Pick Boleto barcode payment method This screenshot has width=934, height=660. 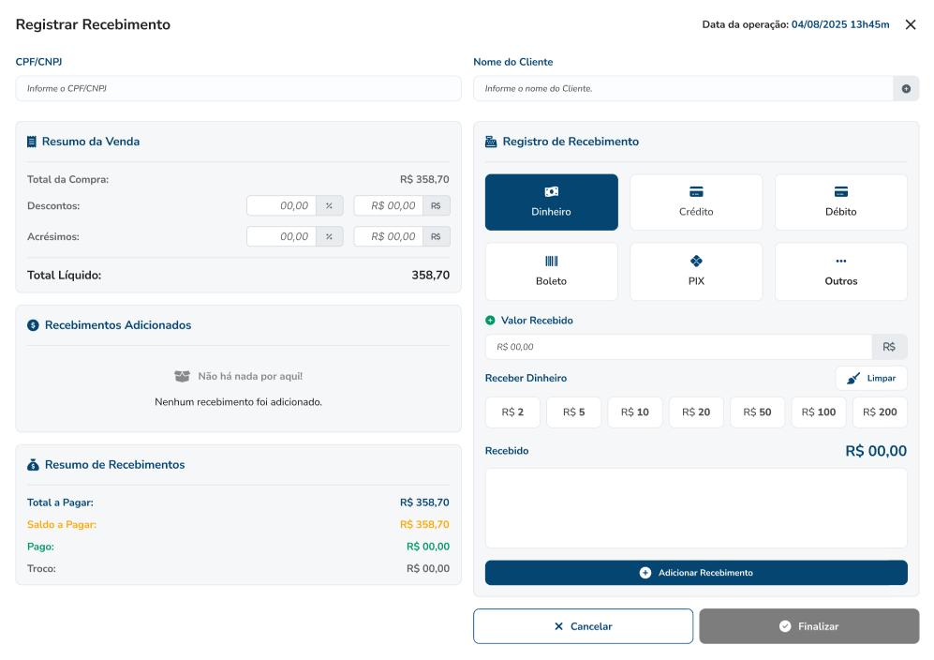click(x=551, y=271)
